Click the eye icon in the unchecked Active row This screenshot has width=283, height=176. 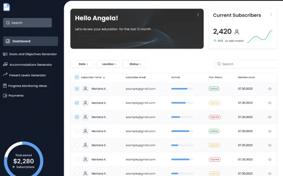[x=270, y=131]
